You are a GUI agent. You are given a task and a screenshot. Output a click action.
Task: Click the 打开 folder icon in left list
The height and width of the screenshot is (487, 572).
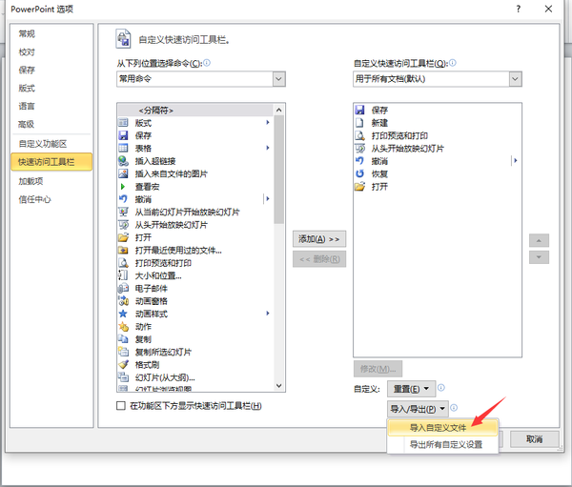(x=123, y=237)
